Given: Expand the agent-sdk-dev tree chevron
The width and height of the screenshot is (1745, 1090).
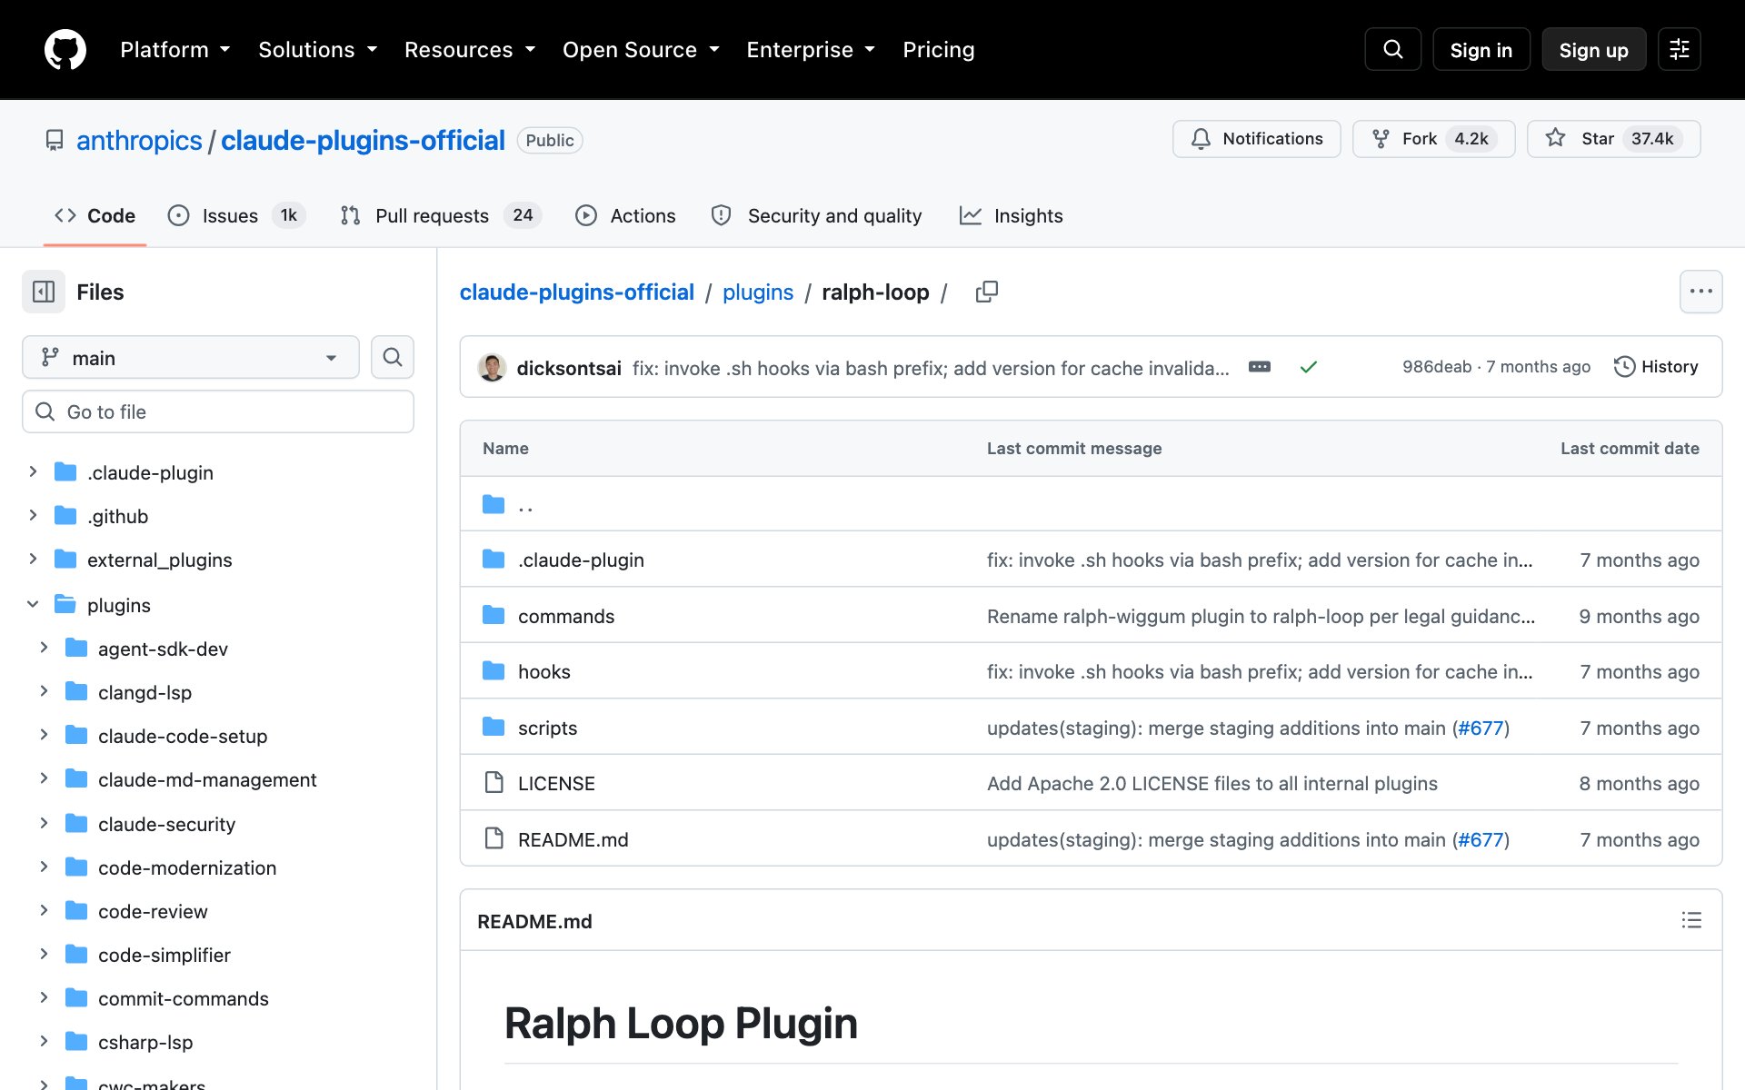Looking at the screenshot, I should (44, 648).
